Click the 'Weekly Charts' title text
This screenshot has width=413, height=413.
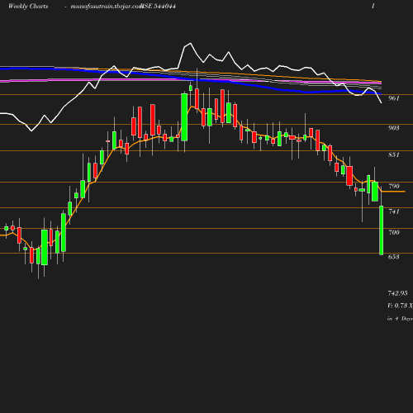(28, 6)
